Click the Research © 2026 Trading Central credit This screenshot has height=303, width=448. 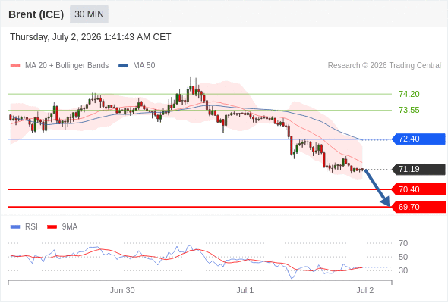coord(384,66)
